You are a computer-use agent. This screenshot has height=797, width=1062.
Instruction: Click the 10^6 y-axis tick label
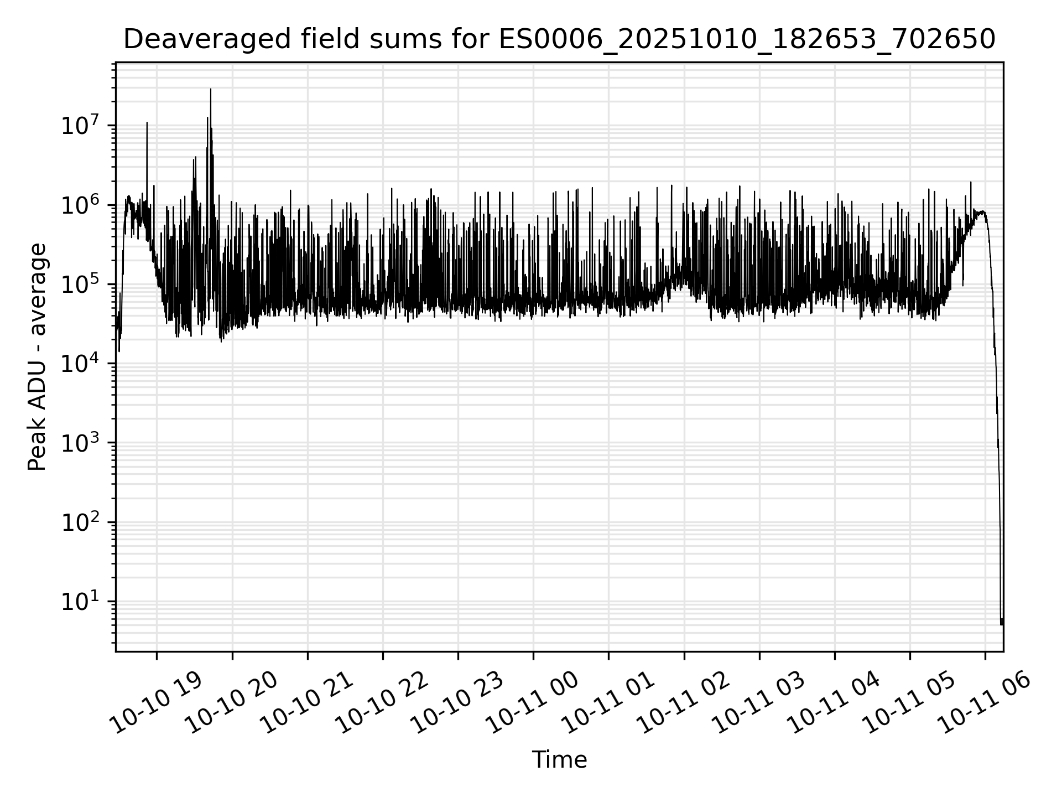coord(79,205)
